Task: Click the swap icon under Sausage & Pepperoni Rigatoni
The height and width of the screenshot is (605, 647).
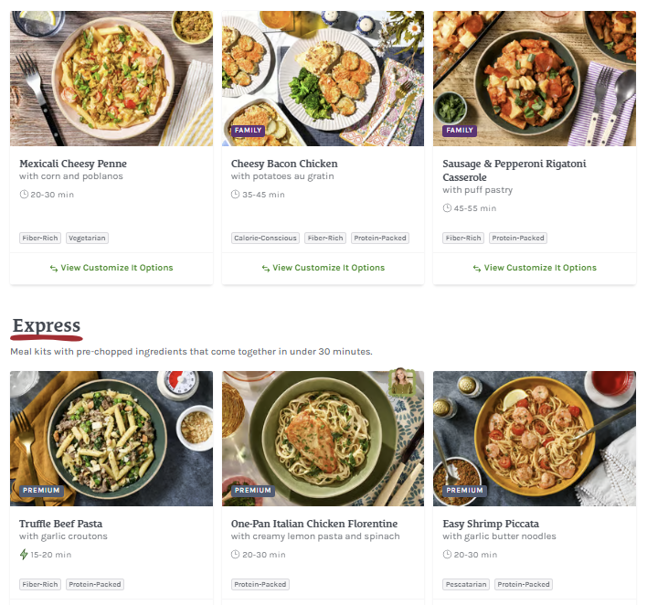Action: pos(477,268)
